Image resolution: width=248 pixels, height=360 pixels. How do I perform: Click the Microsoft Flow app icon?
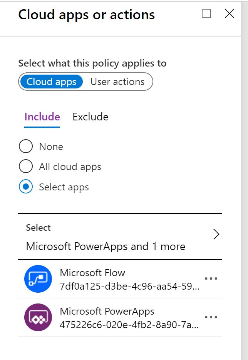[x=38, y=278]
